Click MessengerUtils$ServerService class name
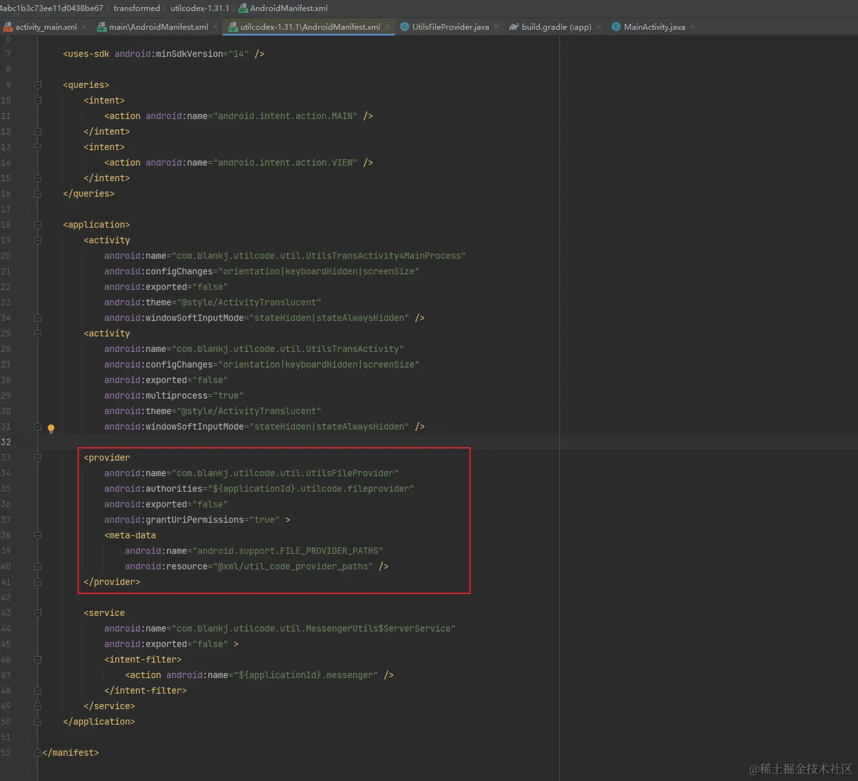The width and height of the screenshot is (858, 781). click(x=378, y=628)
